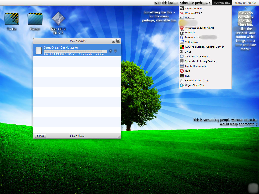This screenshot has width=259, height=194.
Task: Click the red Quit icon
Action: [182, 71]
